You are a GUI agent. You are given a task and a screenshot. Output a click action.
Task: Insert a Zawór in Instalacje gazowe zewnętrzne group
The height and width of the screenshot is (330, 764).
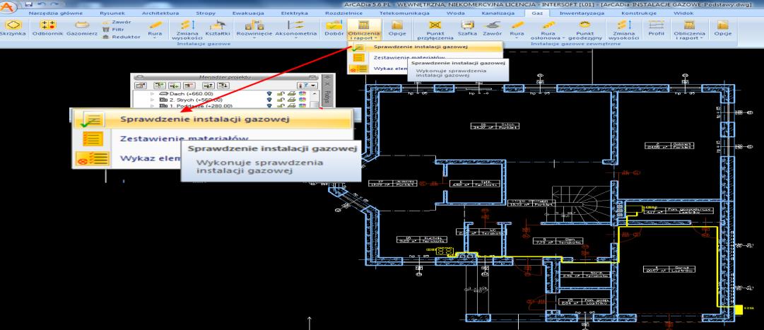492,28
